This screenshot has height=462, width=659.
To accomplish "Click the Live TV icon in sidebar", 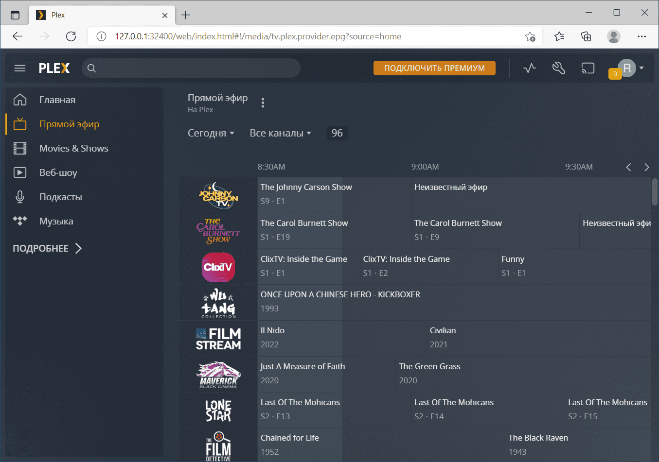I will 20,124.
